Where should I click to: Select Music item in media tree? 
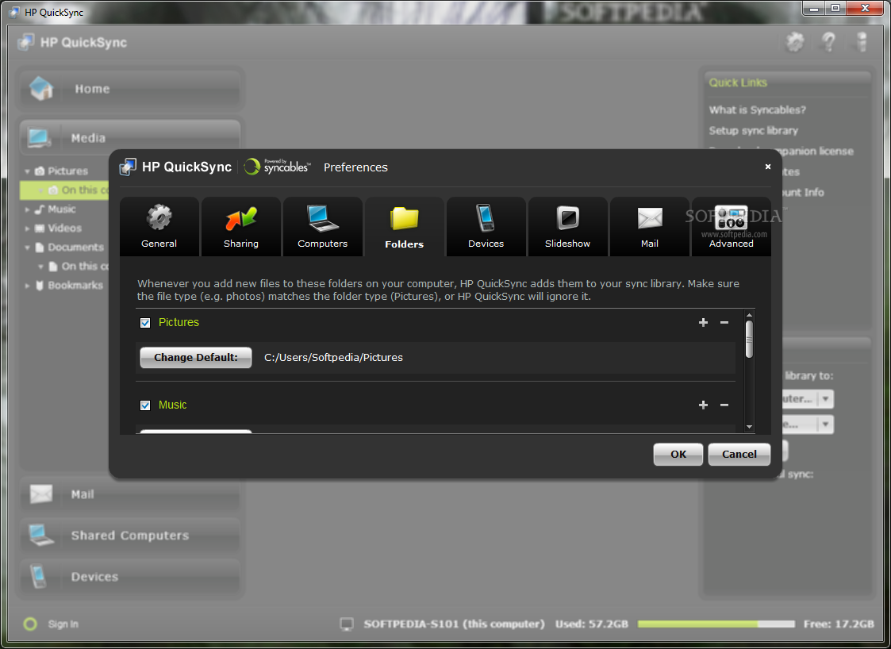click(x=62, y=209)
